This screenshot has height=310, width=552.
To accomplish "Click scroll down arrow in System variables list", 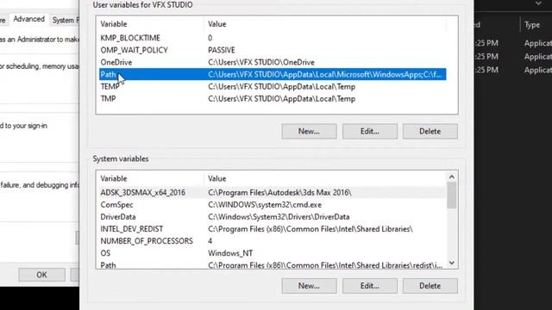I will click(452, 263).
